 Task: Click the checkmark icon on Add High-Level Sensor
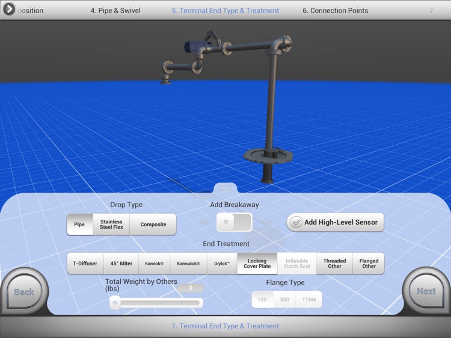pyautogui.click(x=295, y=222)
